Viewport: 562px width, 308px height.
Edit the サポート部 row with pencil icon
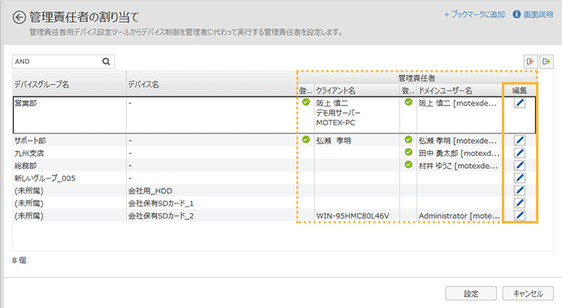tap(520, 141)
